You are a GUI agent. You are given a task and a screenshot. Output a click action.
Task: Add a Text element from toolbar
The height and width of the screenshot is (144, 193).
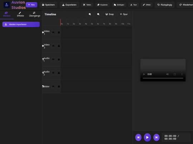point(134,5)
